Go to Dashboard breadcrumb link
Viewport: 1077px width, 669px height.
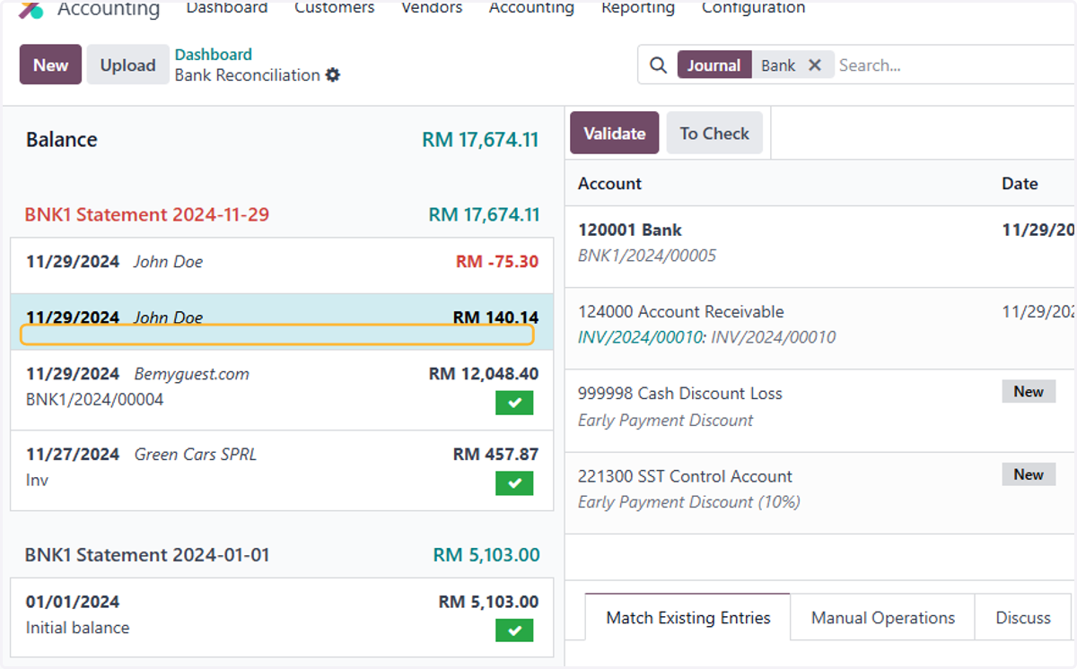coord(214,55)
